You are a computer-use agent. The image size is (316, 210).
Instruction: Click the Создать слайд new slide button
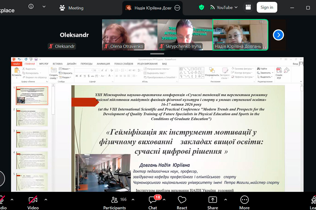point(53,73)
